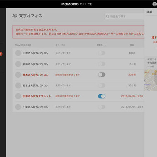
Task: Click the ステータス column header
Action: point(60,45)
